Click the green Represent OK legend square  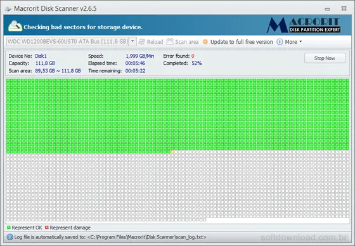coord(9,227)
